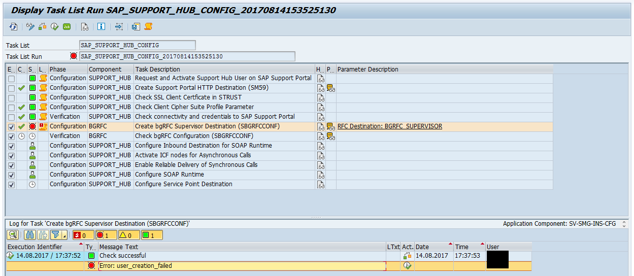Viewport: 634px width, 276px height.
Task: Click the Refresh icon in toolbar
Action: [x=14, y=26]
